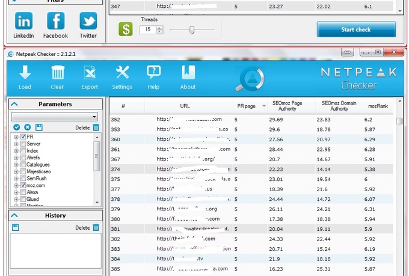Viewport: 409px width, 276px height.
Task: Click the Parameters Delete label
Action: pos(82,127)
